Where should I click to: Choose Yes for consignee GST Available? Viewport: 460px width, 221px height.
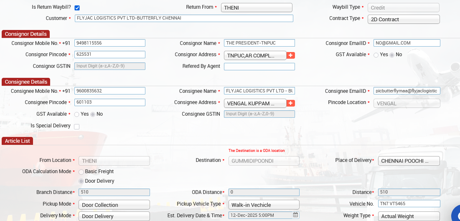77,114
